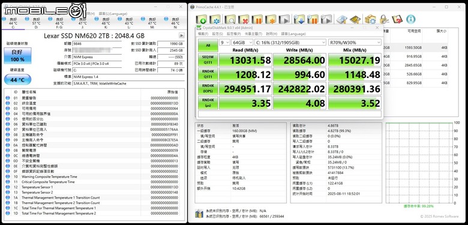Select the F: G: drive tab in CrystalDiskInfo

tap(59, 23)
